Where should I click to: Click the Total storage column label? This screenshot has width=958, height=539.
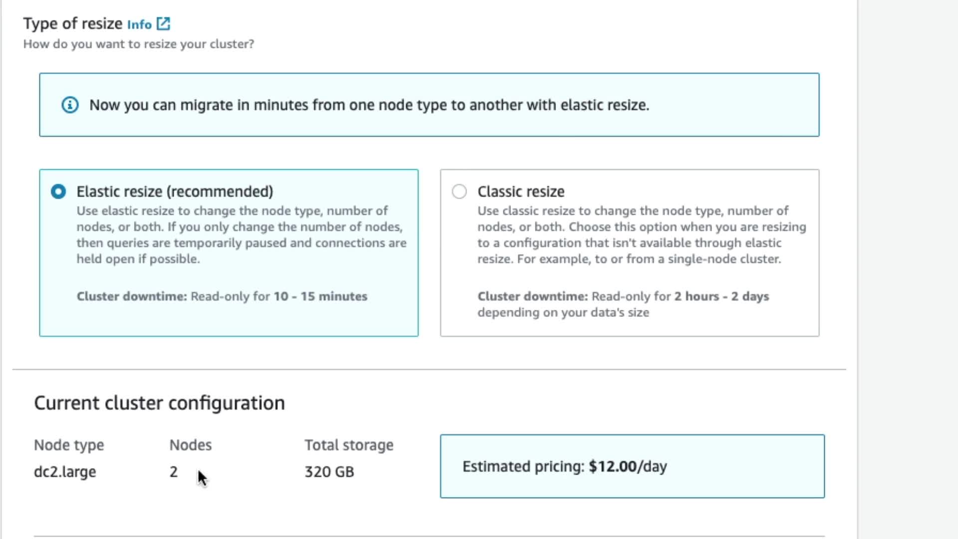point(349,445)
